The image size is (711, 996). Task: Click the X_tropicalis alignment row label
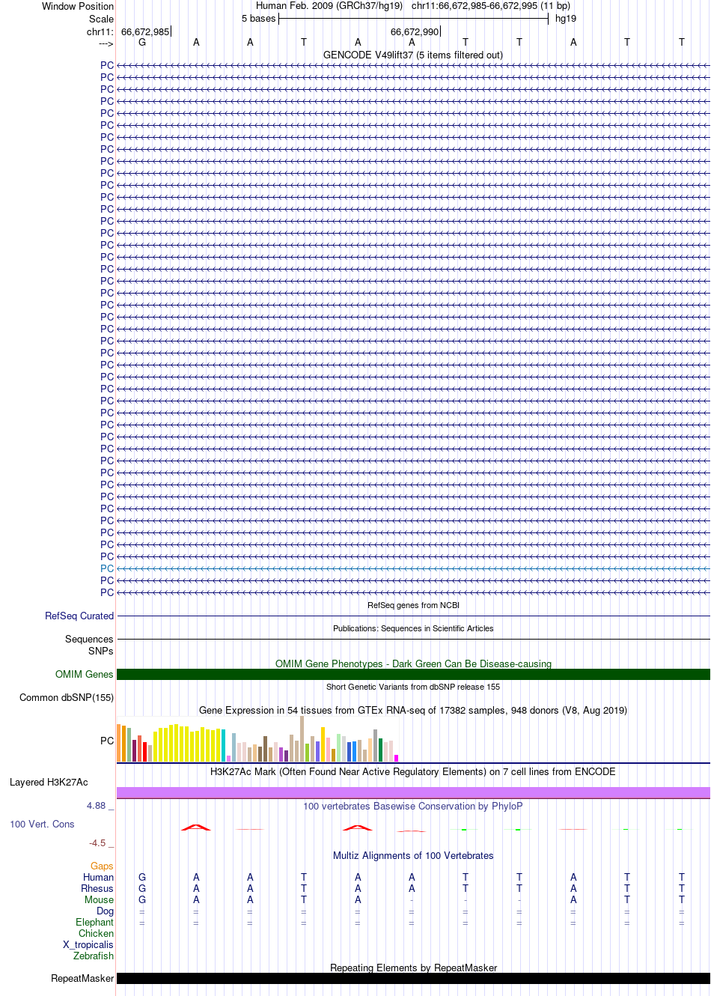click(x=88, y=945)
